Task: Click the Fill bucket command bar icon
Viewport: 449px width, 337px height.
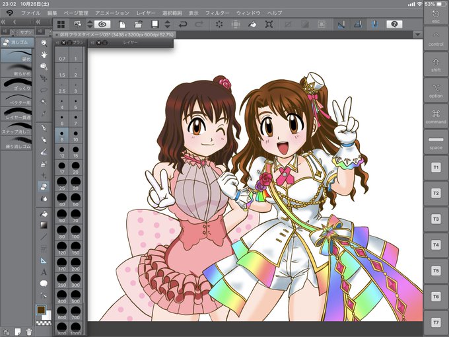Action: 252,24
